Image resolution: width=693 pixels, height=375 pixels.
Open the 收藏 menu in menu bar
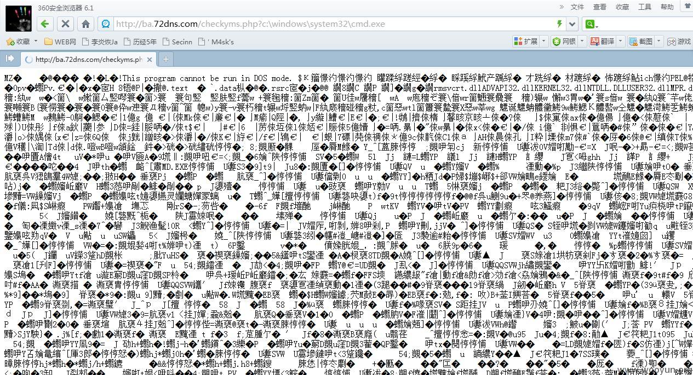coord(622,7)
